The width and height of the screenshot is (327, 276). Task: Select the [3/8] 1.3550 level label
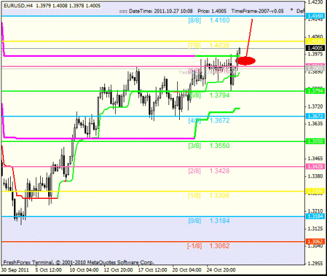tap(209, 146)
